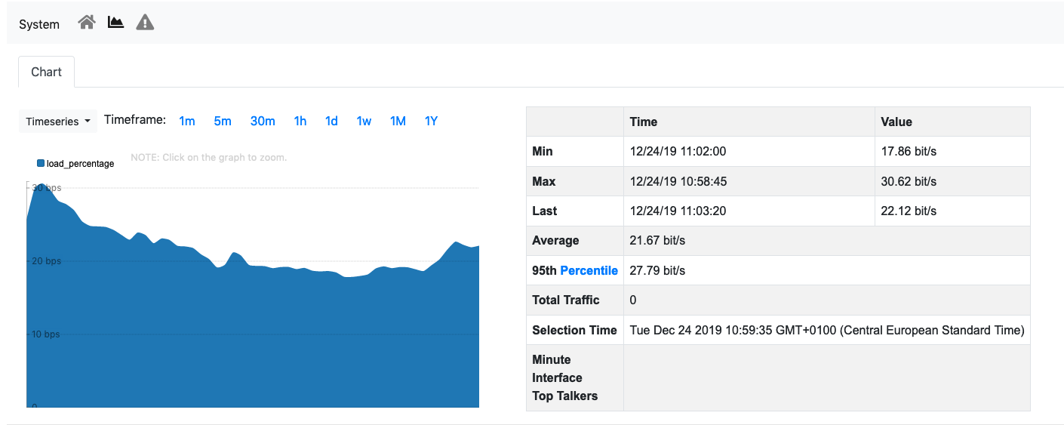Click the Average row label
Image resolution: width=1064 pixels, height=425 pixels.
[x=555, y=240]
